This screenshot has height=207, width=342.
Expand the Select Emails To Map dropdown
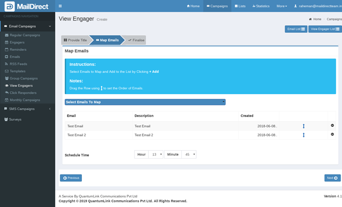[x=145, y=102]
